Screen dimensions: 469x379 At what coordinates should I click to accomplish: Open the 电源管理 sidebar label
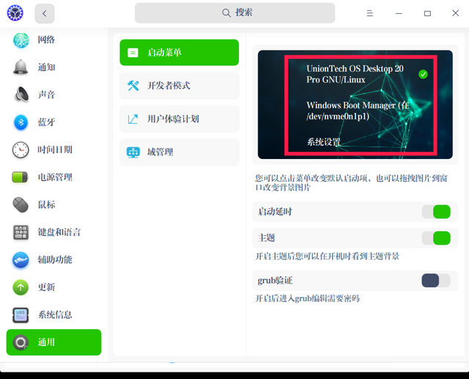(x=55, y=177)
